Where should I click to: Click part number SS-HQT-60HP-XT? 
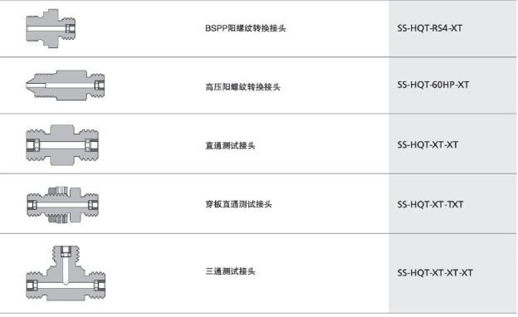[x=433, y=85]
